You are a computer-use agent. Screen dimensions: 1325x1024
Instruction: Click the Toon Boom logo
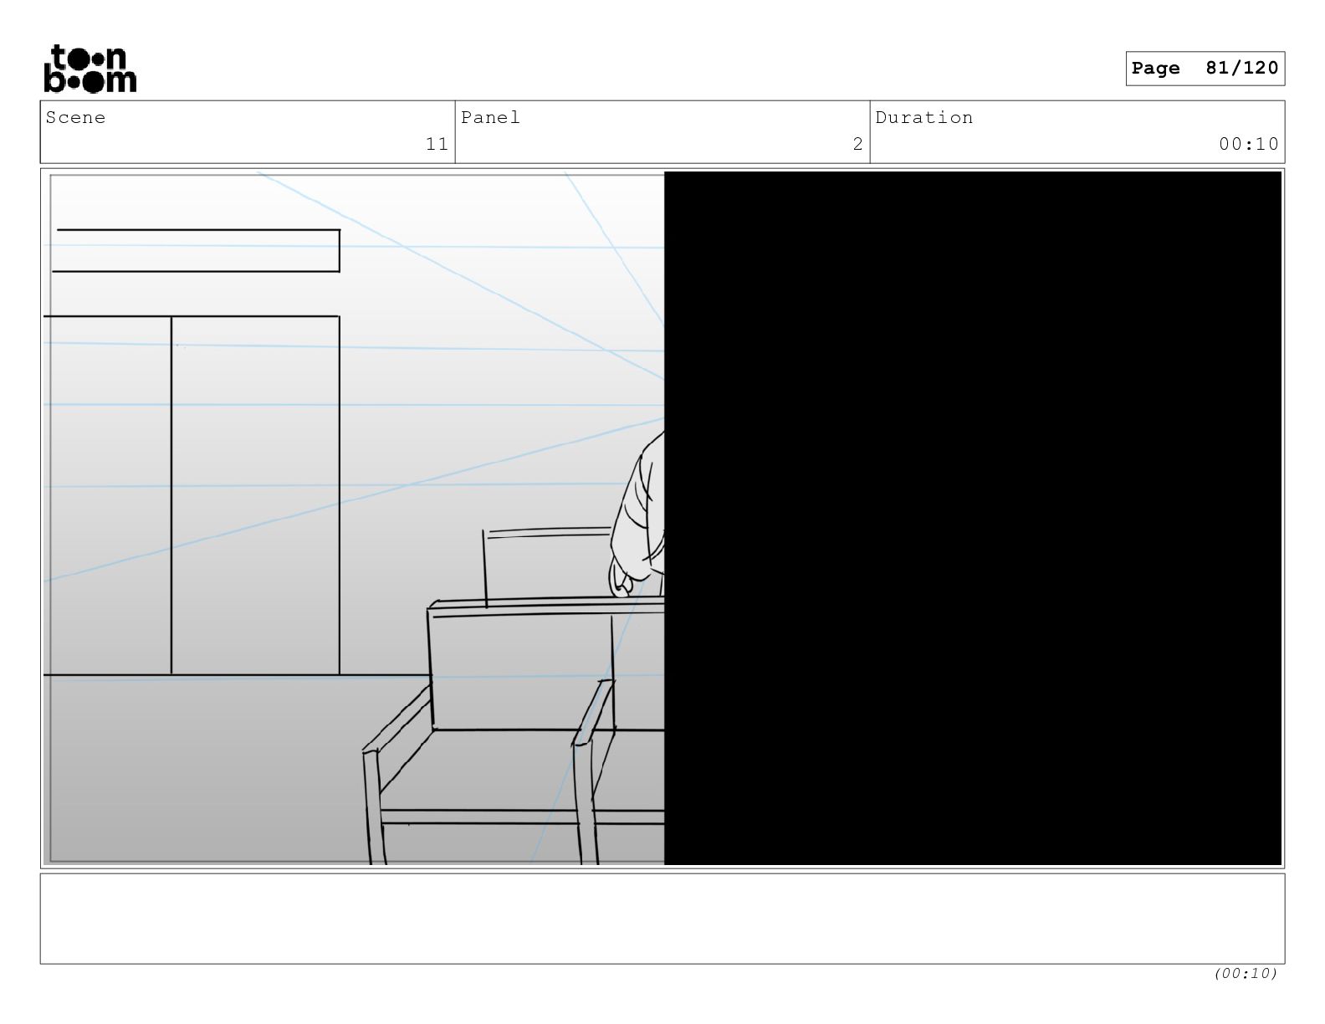coord(90,69)
